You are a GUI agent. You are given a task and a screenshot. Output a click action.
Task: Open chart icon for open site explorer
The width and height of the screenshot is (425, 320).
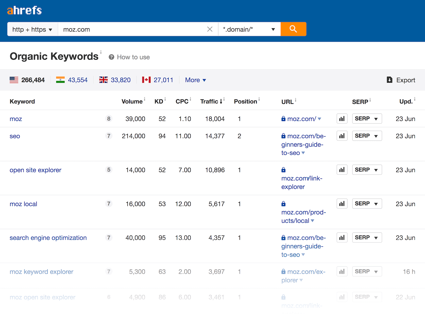pyautogui.click(x=342, y=170)
